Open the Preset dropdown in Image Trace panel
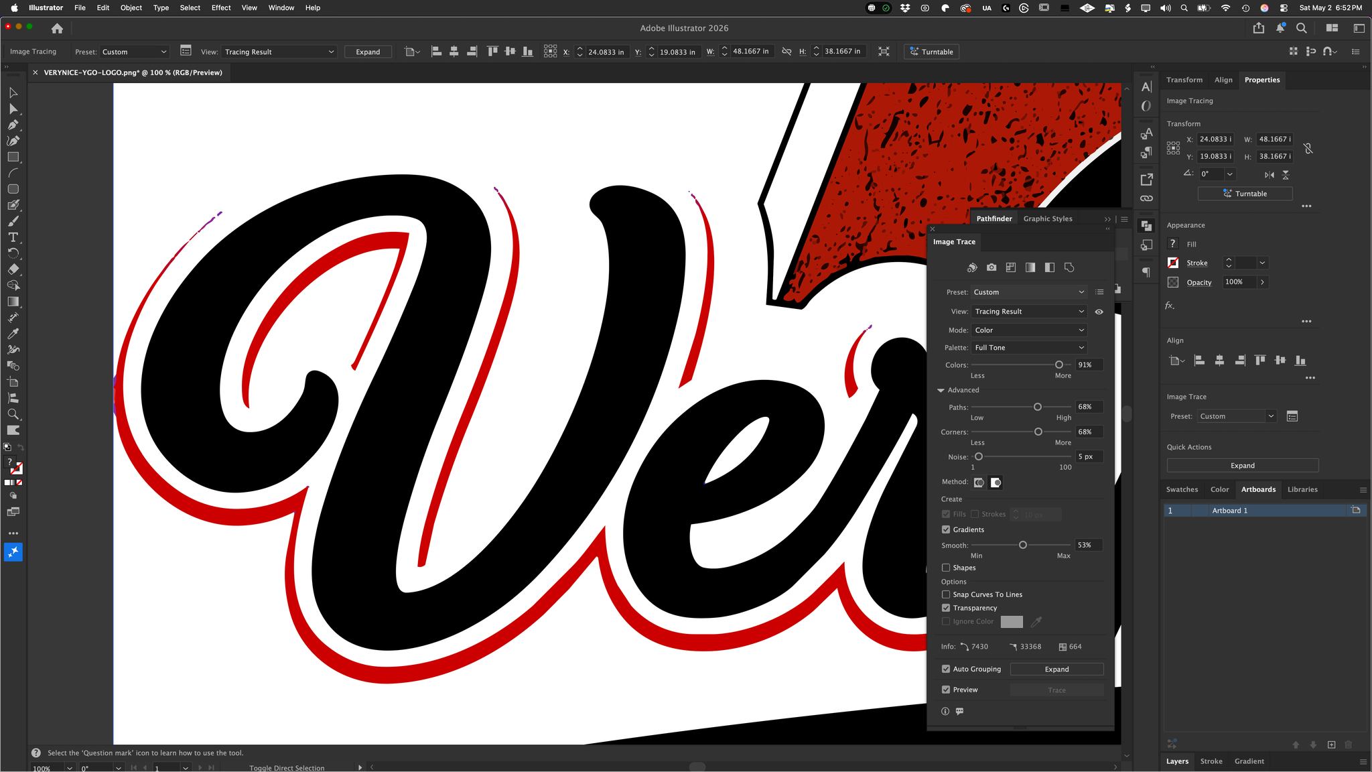Viewport: 1372px width, 772px height. tap(1029, 292)
